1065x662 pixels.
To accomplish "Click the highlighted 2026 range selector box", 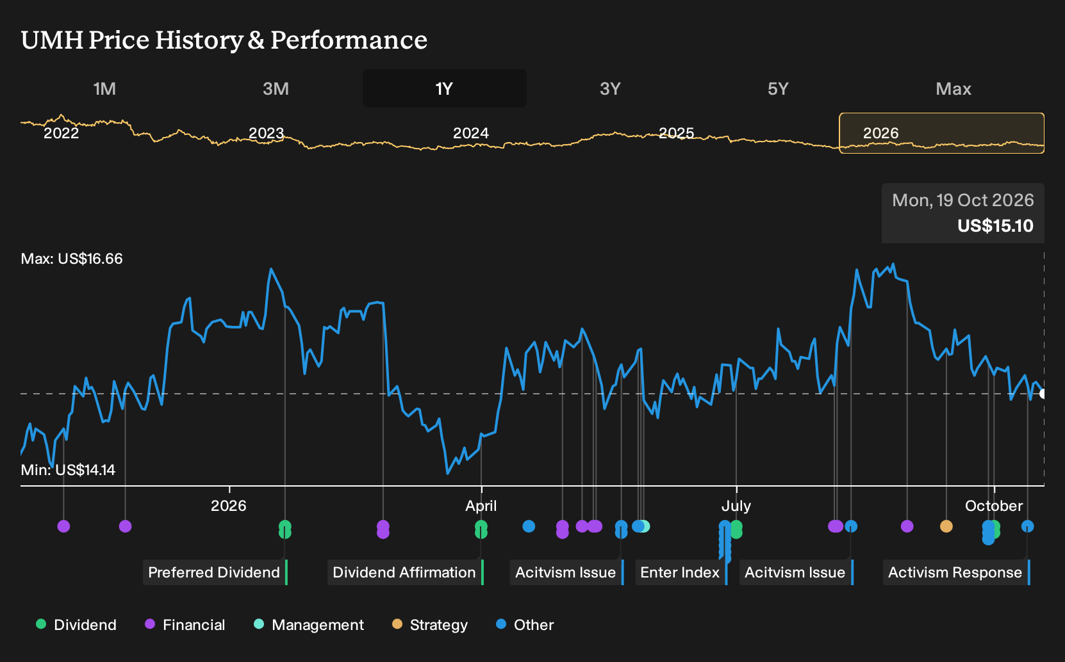I will coord(942,133).
